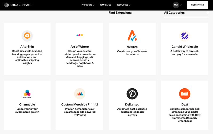Expand the Products menu
Viewport: 213px width, 134px height.
pos(88,5)
